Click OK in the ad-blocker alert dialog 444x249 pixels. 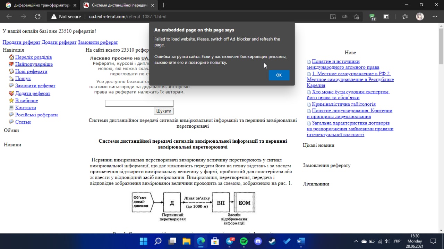(279, 75)
